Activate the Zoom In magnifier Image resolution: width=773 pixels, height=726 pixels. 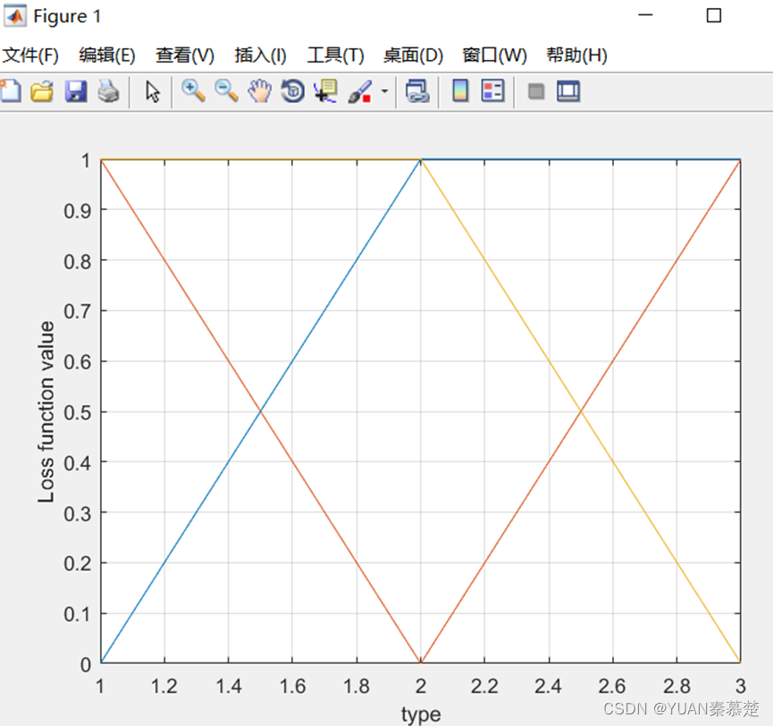click(193, 91)
